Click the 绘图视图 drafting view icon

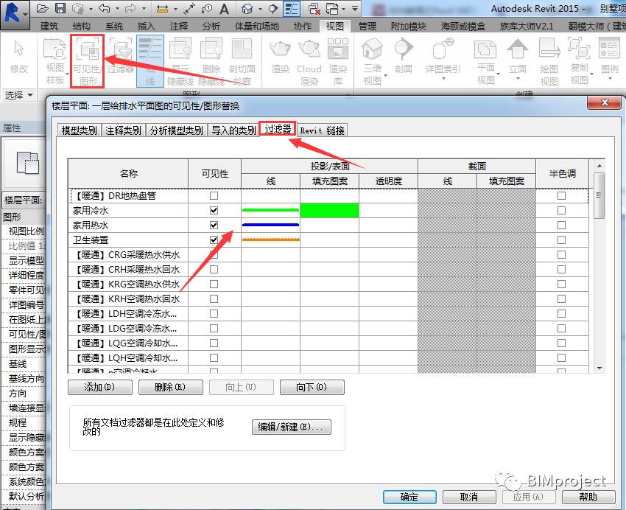point(549,60)
